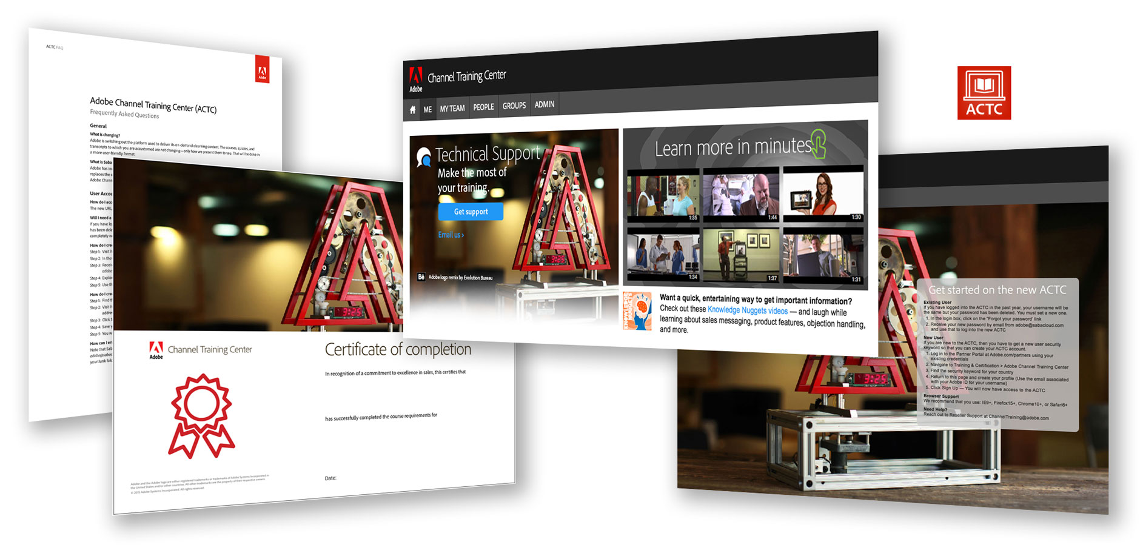The height and width of the screenshot is (553, 1140).
Task: Click the Adobe logo in Channel Training Center header
Action: (x=415, y=79)
